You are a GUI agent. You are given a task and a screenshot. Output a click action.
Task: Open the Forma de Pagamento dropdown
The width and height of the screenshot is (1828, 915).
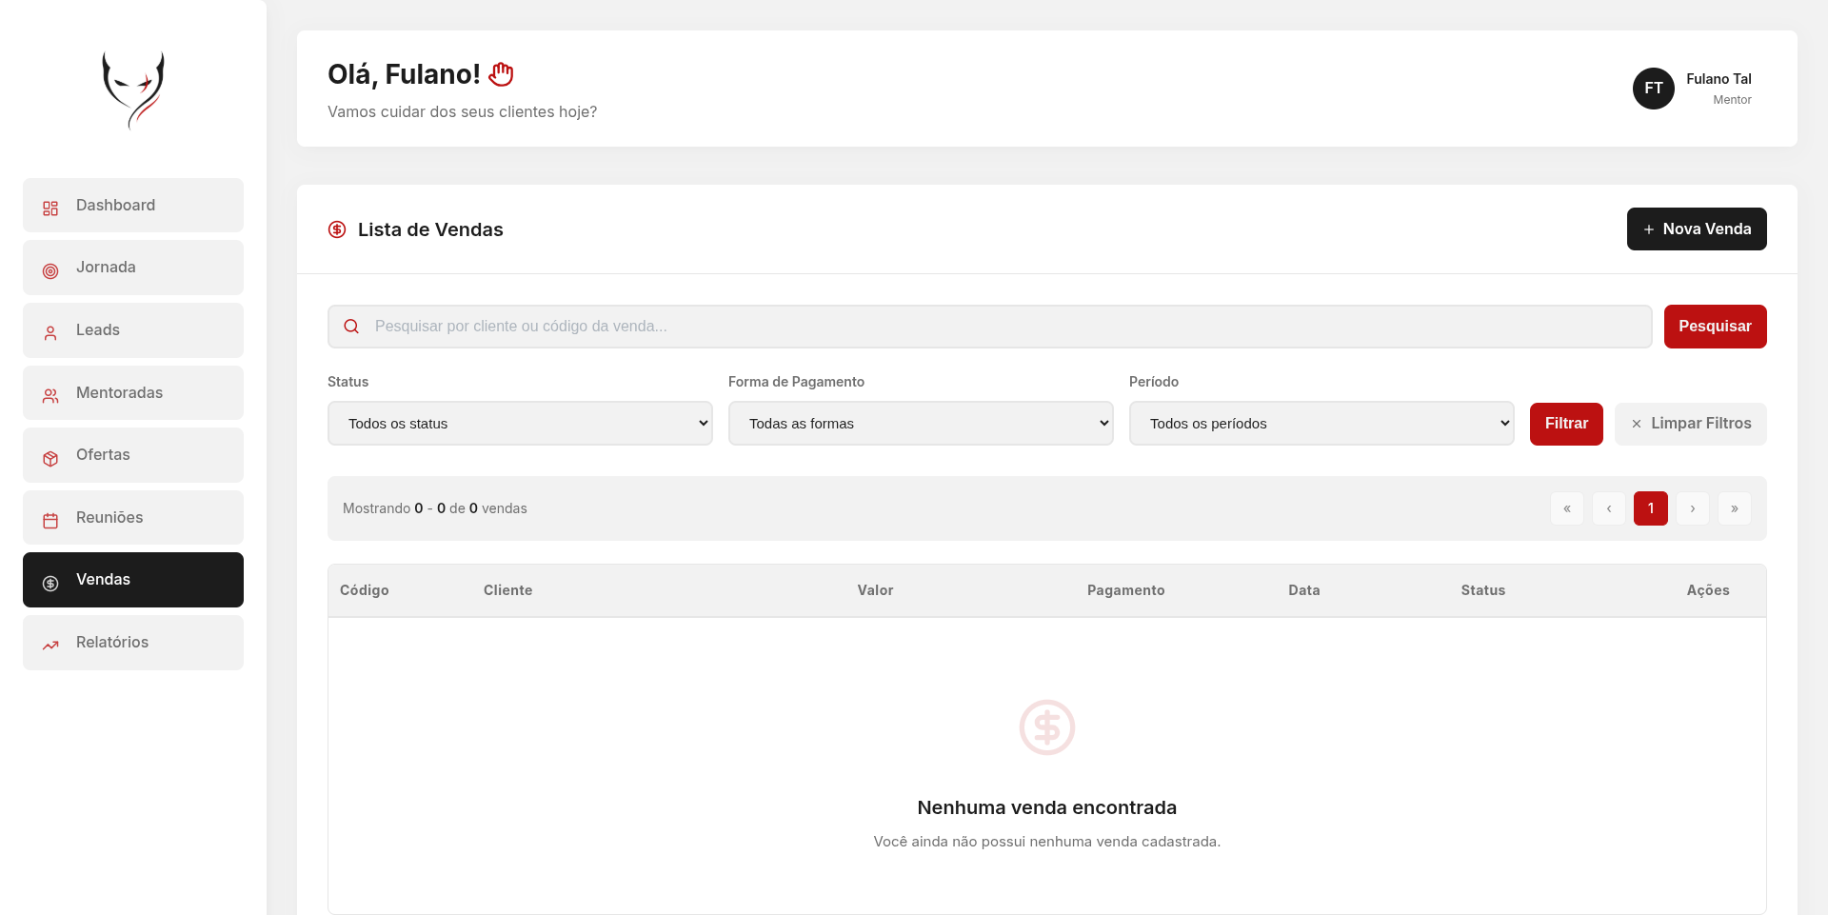[x=921, y=424]
